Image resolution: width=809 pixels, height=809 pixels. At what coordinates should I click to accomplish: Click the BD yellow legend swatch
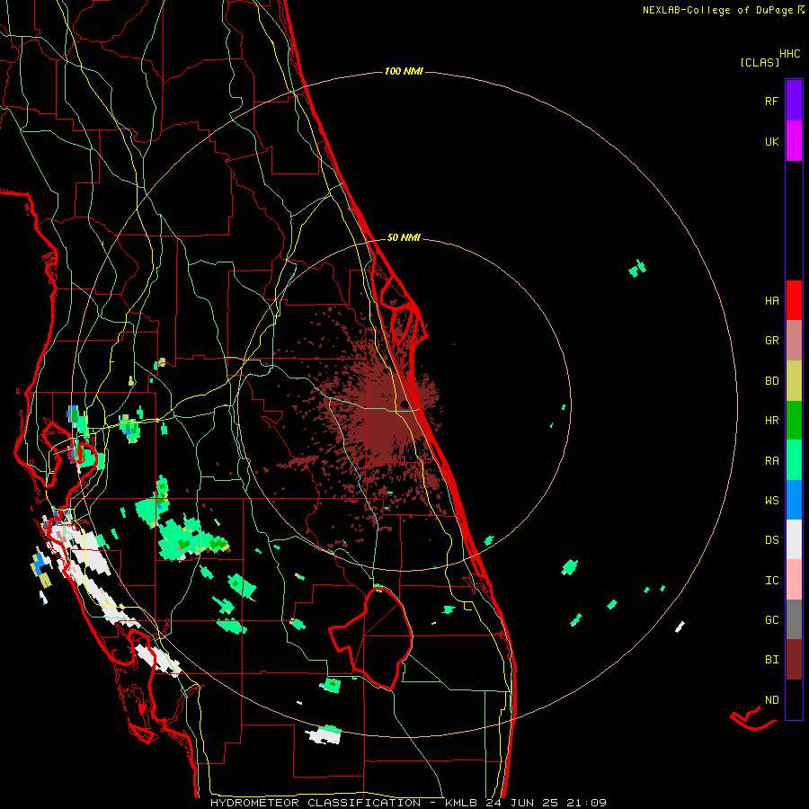[x=794, y=380]
